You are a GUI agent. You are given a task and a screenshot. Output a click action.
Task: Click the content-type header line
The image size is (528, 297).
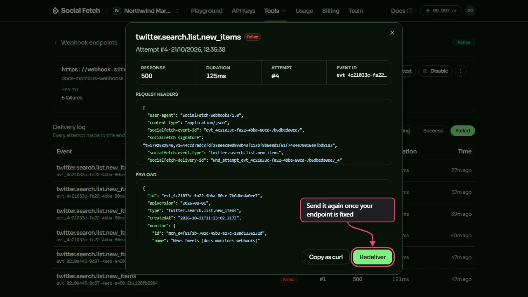click(188, 123)
